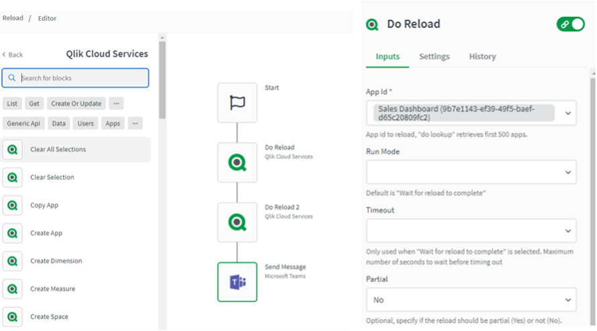Open the Run Mode dropdown

click(471, 172)
